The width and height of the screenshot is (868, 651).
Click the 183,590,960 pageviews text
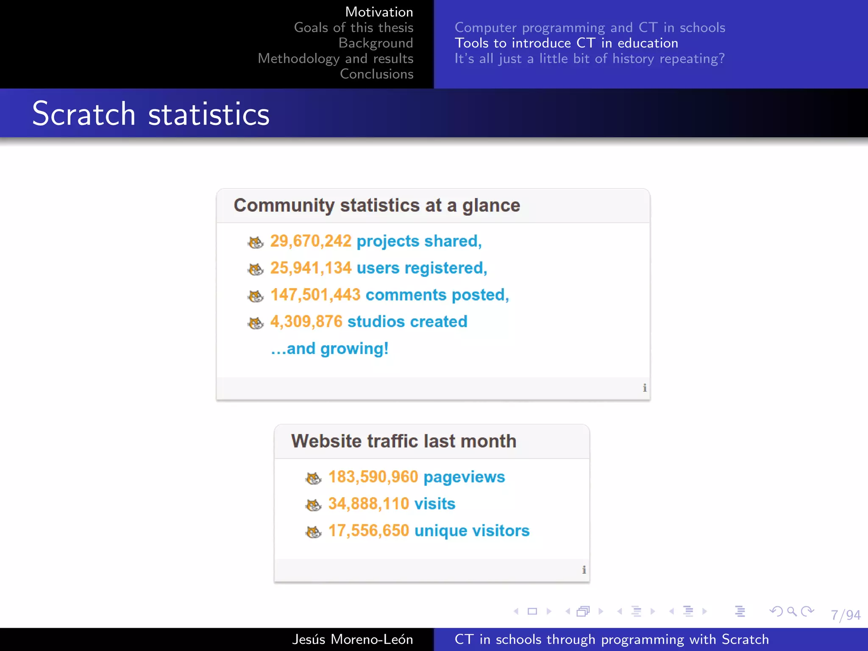(417, 477)
